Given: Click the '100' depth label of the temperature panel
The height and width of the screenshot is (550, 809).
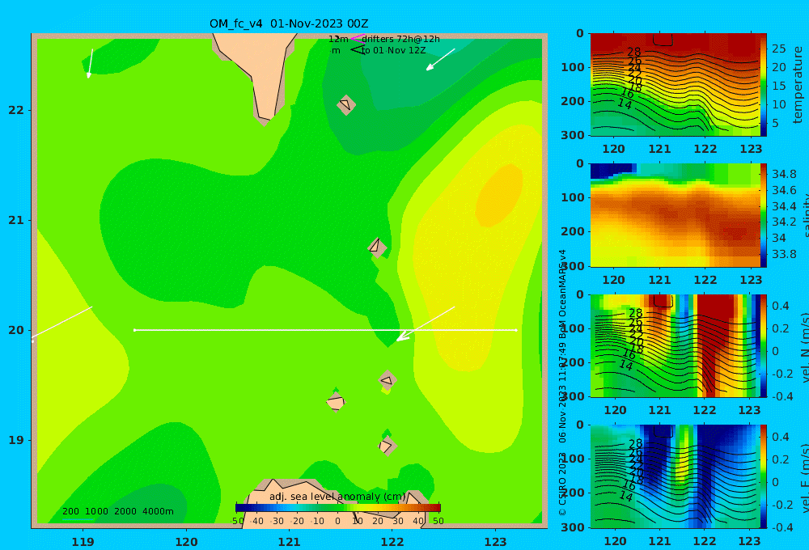Looking at the screenshot, I should pos(572,67).
